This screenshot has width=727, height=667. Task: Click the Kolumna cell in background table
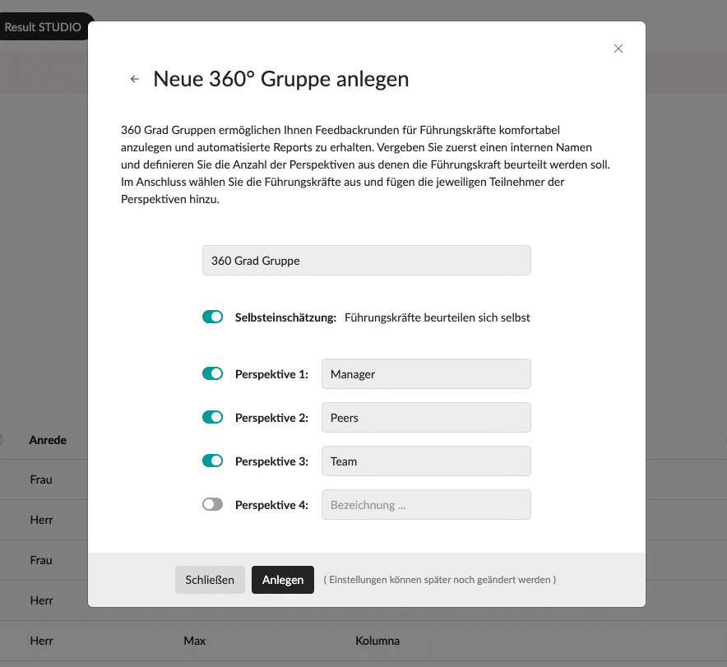[377, 641]
